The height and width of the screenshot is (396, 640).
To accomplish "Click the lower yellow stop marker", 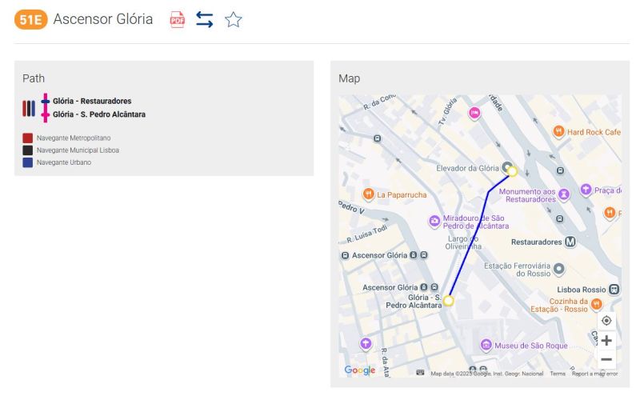I will [x=448, y=301].
